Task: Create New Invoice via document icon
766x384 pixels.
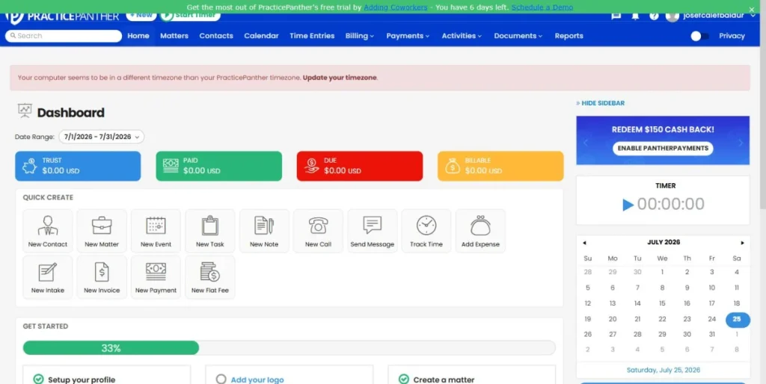Action: [102, 277]
